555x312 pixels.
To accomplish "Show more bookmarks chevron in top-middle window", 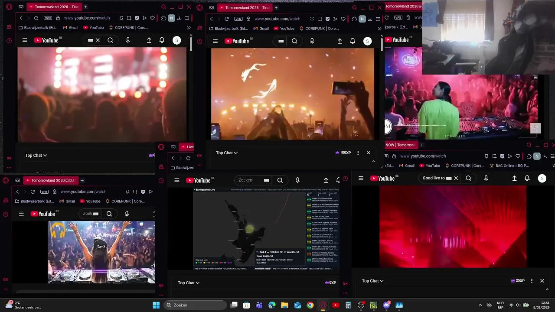I will [379, 29].
